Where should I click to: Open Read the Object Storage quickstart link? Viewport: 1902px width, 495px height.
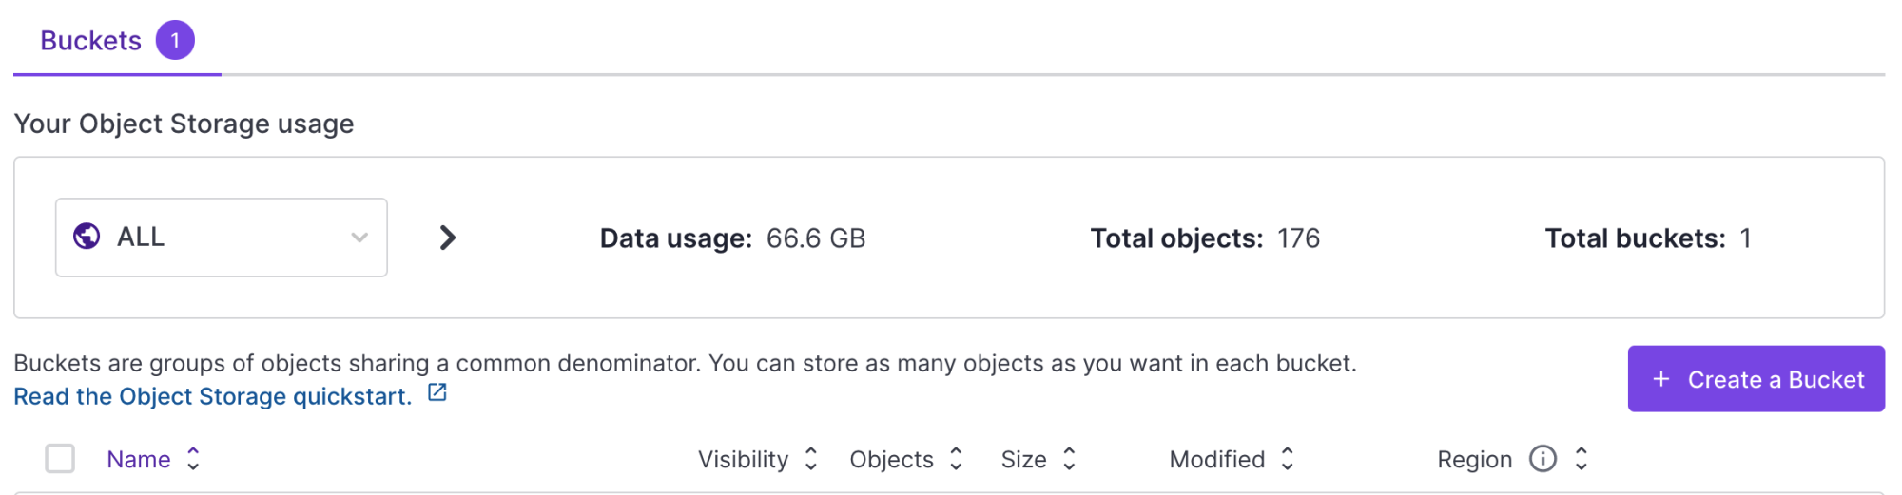[213, 396]
